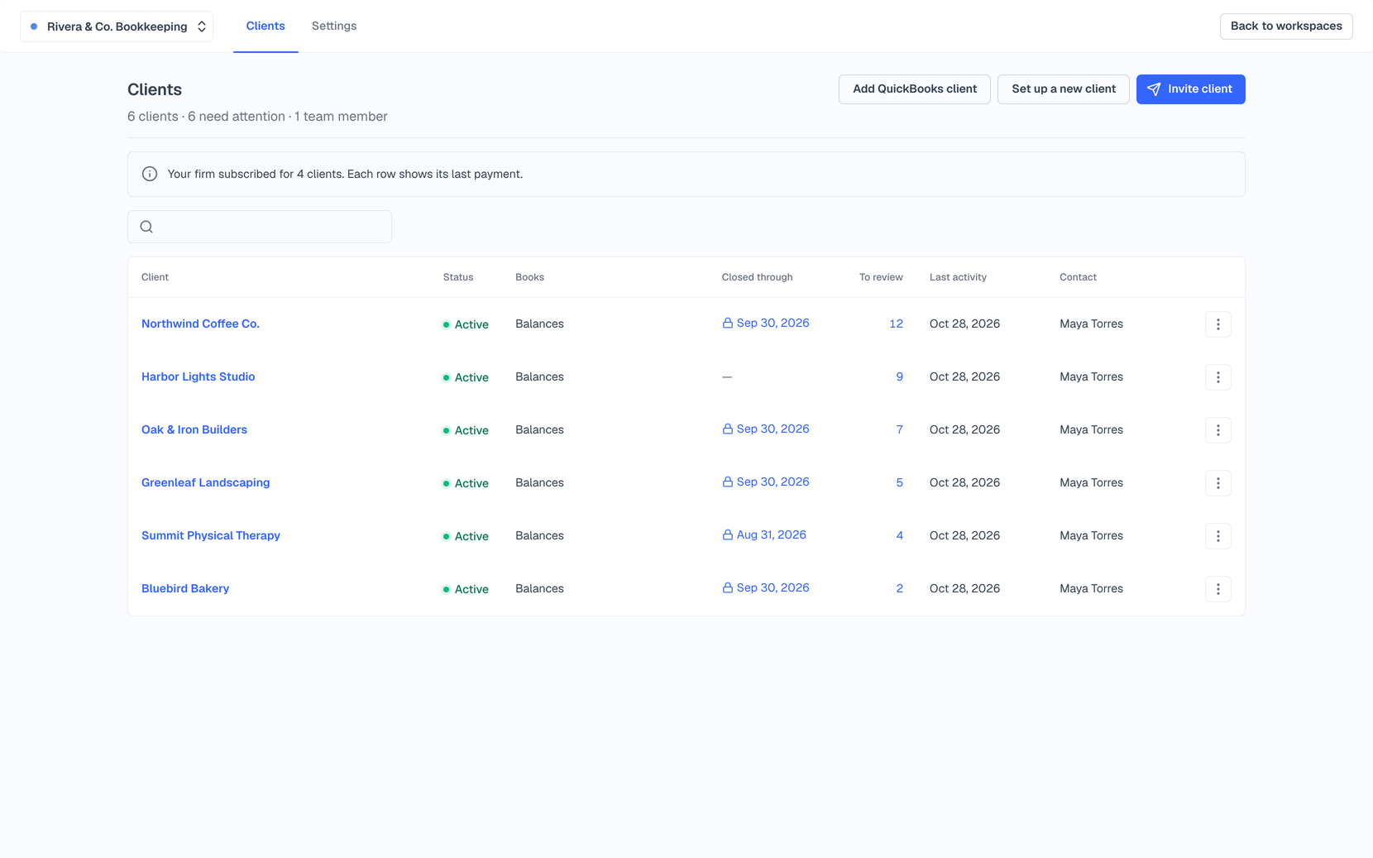1373x858 pixels.
Task: Click the Maya Torres contact for Bluebird Bakery
Action: point(1091,588)
